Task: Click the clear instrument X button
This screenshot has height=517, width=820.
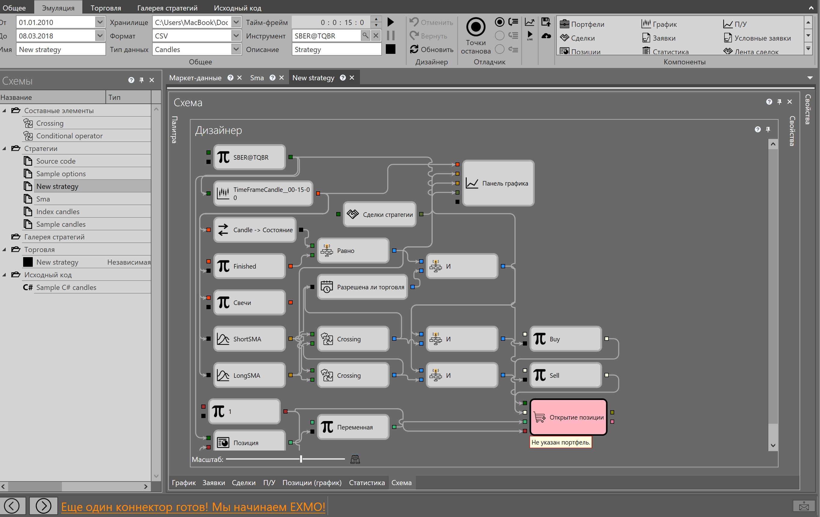Action: 376,35
